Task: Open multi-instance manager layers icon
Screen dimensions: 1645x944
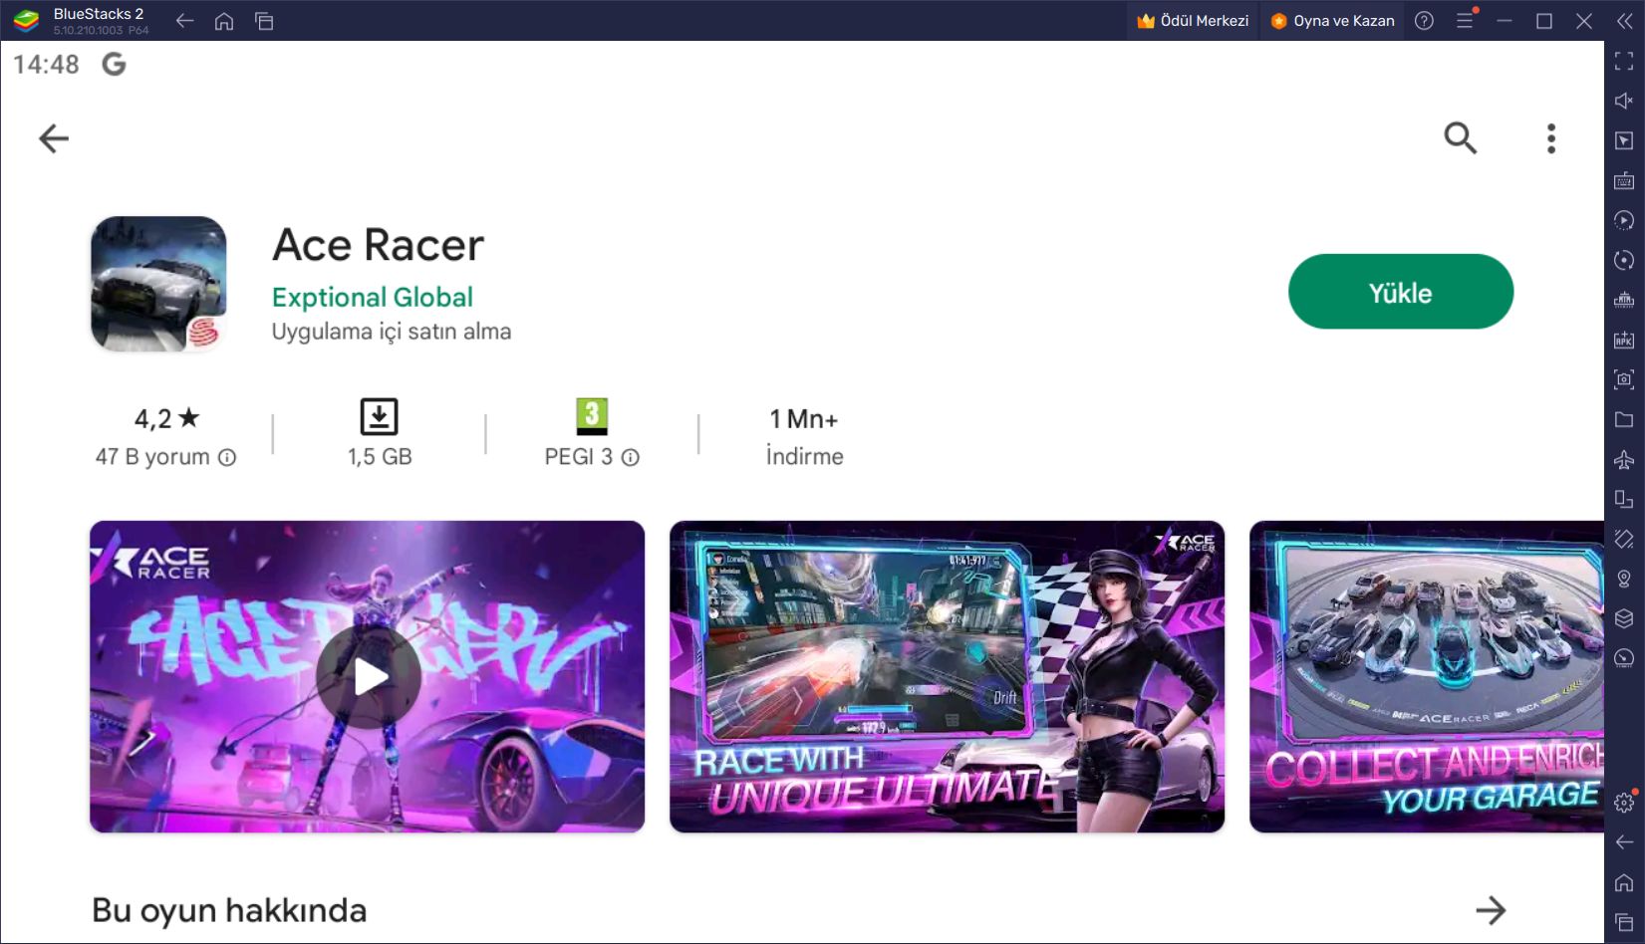Action: 1624,618
